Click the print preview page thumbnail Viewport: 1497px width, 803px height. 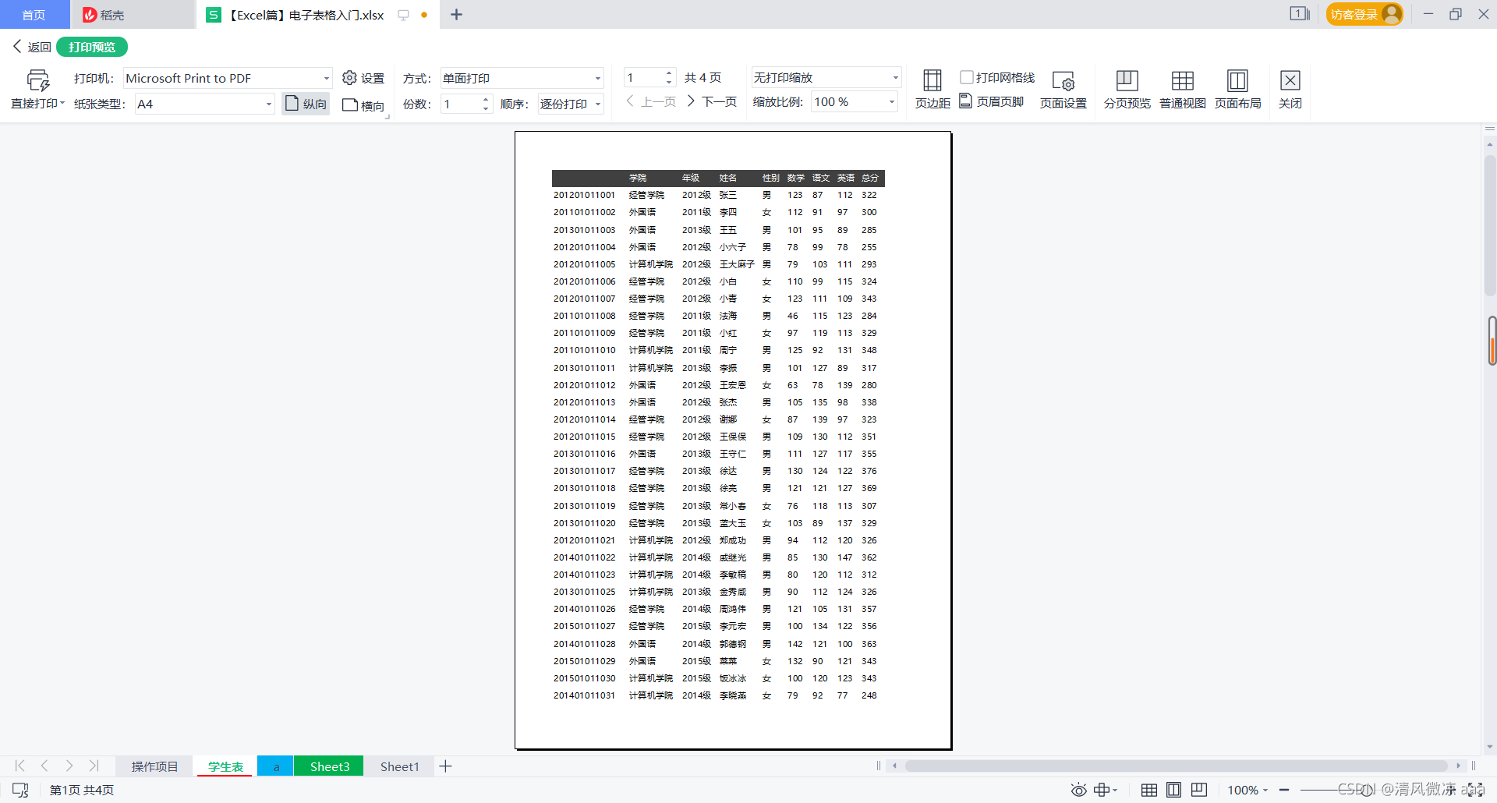(733, 440)
